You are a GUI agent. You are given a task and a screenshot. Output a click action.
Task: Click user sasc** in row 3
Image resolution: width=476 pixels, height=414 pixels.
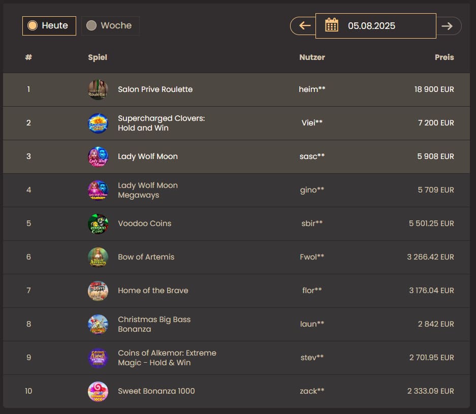[x=312, y=156]
